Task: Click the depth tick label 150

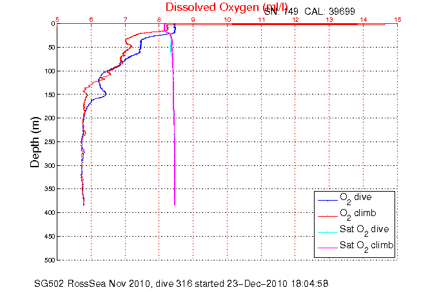Action: [x=50, y=95]
